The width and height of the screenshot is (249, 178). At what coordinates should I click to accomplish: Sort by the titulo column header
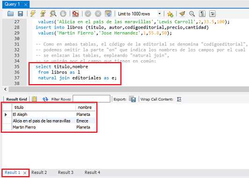click(x=44, y=107)
